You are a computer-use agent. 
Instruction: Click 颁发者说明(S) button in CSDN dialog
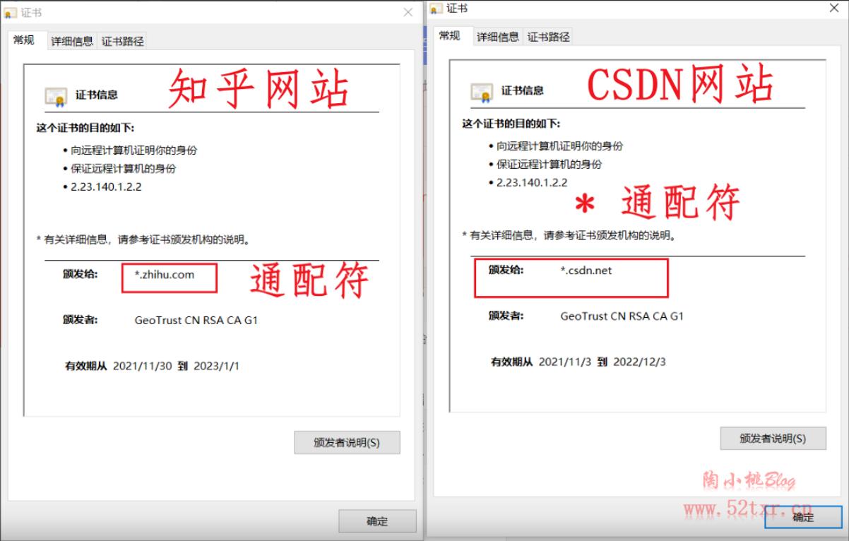point(773,438)
